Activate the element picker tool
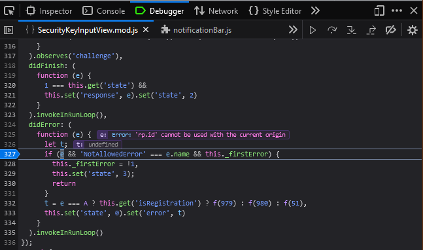This screenshot has height=250, width=423. click(9, 11)
